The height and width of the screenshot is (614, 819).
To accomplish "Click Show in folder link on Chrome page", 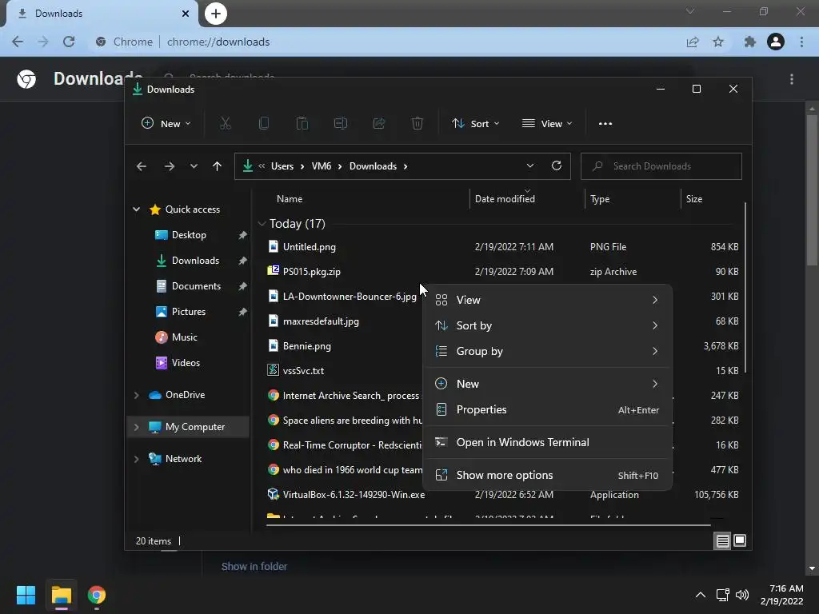I will pos(254,567).
